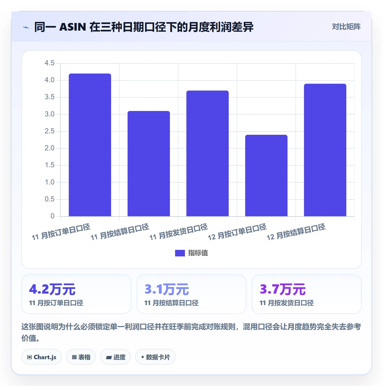
Task: Click the 表格 tag
Action: 81,357
